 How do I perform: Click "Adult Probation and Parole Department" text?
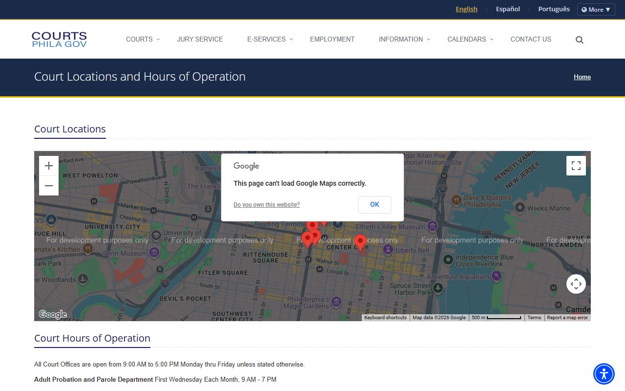[94, 380]
